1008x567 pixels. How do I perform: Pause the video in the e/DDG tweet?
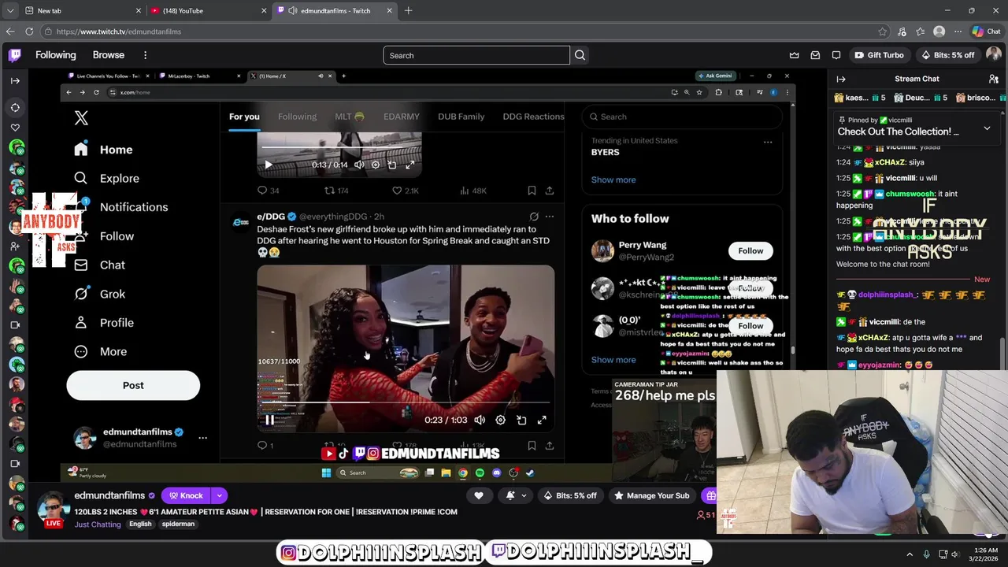point(269,420)
